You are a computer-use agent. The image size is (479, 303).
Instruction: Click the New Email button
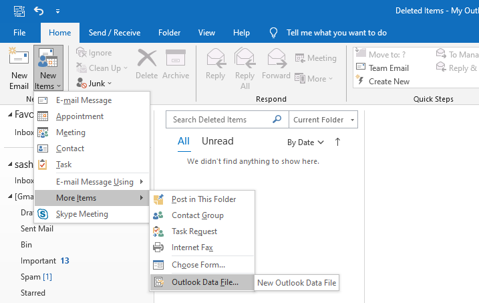point(19,68)
